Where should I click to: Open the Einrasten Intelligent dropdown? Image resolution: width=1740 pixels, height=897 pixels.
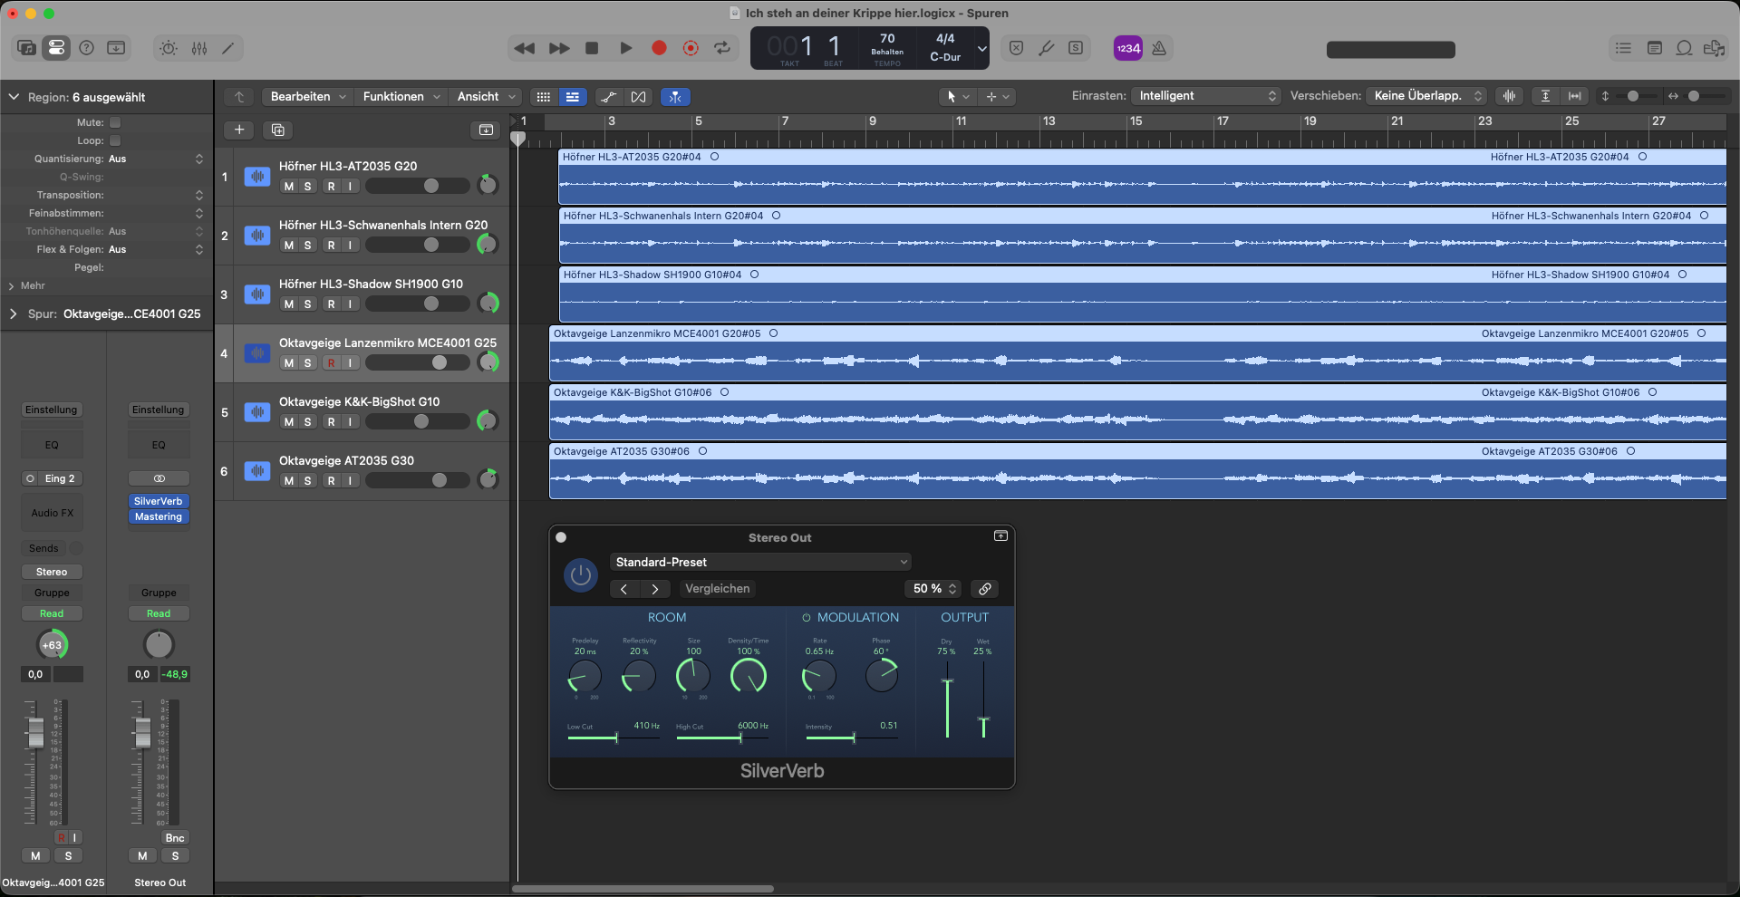(1206, 96)
